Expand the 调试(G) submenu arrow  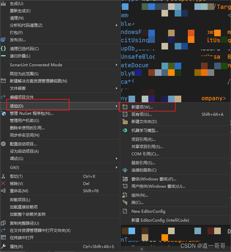[116, 159]
